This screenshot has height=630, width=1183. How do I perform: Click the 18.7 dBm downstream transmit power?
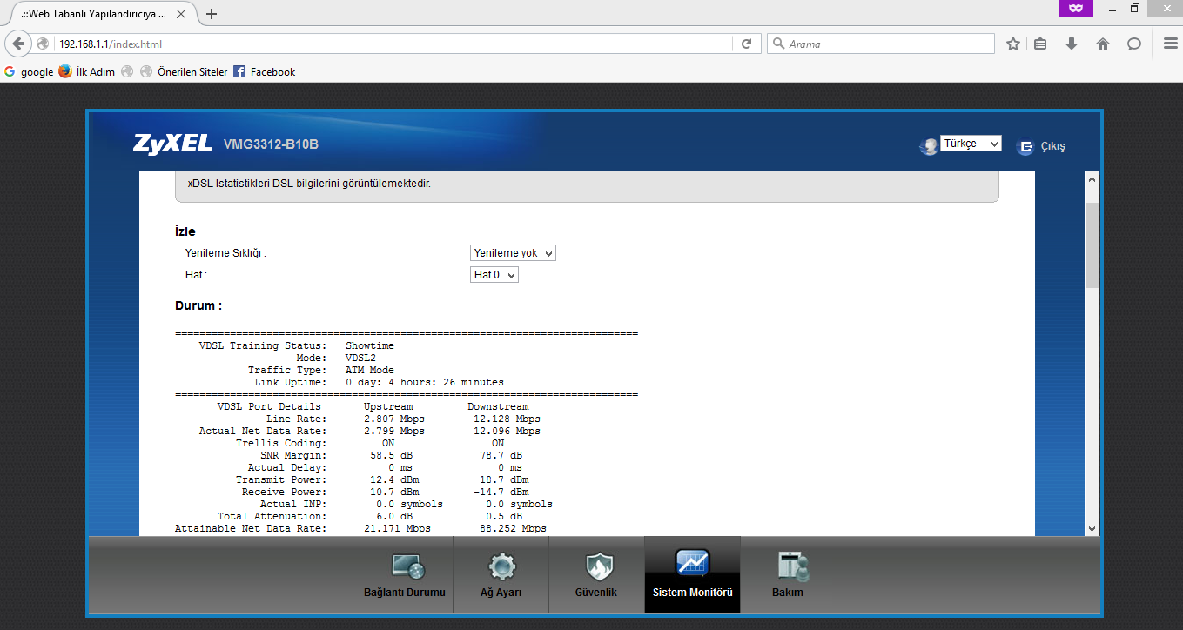504,479
